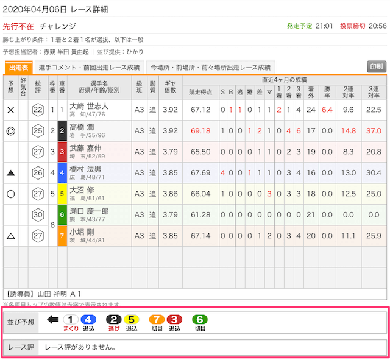This screenshot has height=360, width=390.
Task: Click the red car number 3 cell
Action: (x=62, y=152)
